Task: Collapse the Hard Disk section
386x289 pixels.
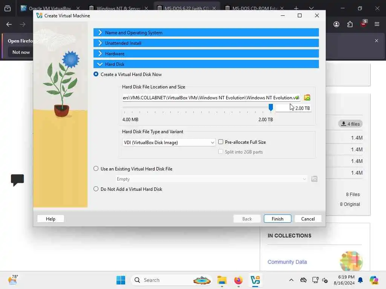Action: coord(206,64)
